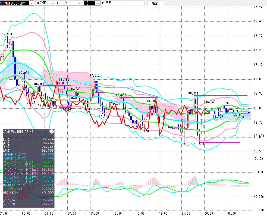Click the candlestick symbol in black swatch
Screen dimensions: 267x216
point(87,3)
